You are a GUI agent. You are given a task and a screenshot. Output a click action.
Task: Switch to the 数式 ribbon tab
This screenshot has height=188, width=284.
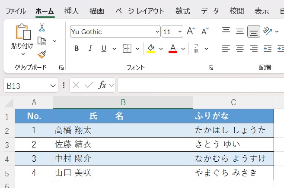pyautogui.click(x=182, y=11)
